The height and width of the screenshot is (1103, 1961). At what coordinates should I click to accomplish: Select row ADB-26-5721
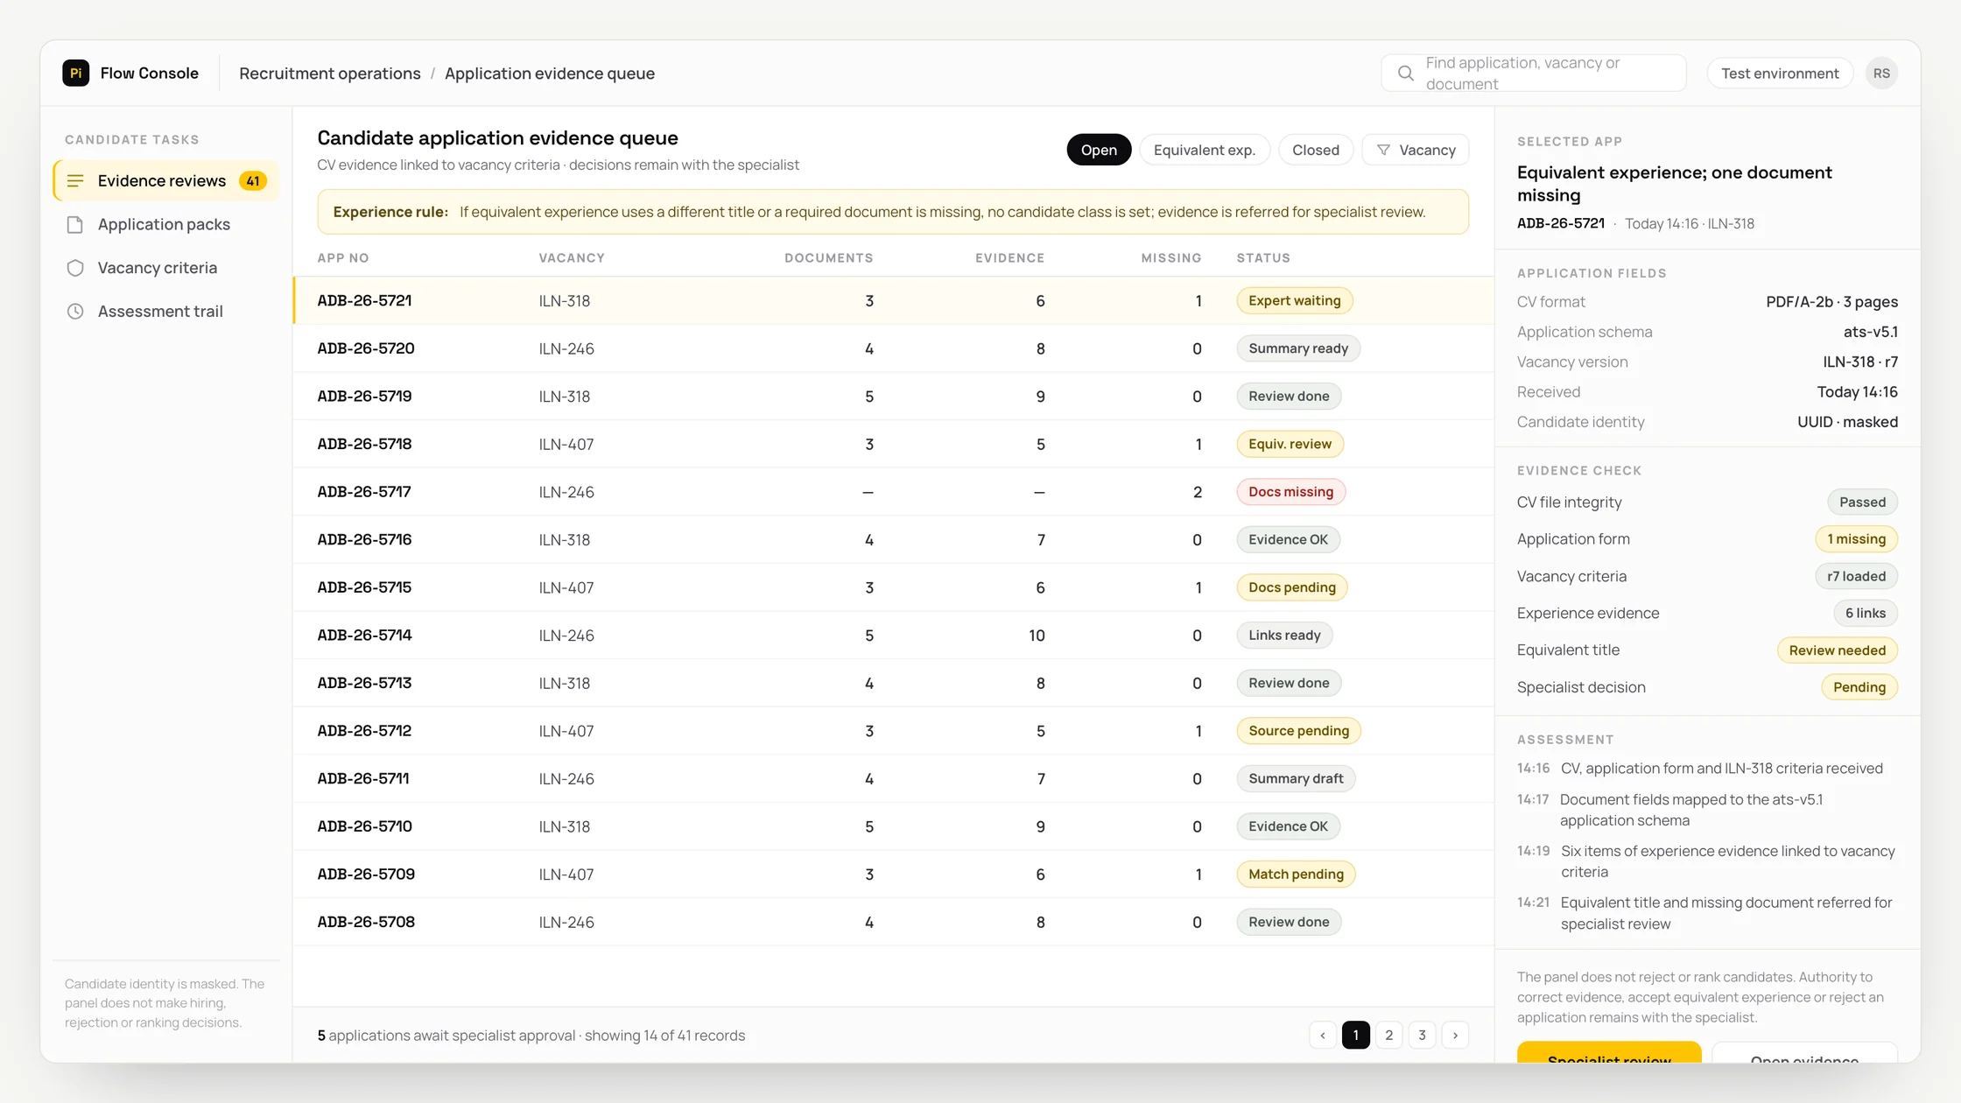[x=893, y=301]
